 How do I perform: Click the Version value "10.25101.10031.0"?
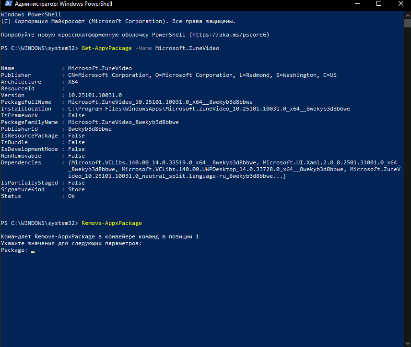point(95,95)
